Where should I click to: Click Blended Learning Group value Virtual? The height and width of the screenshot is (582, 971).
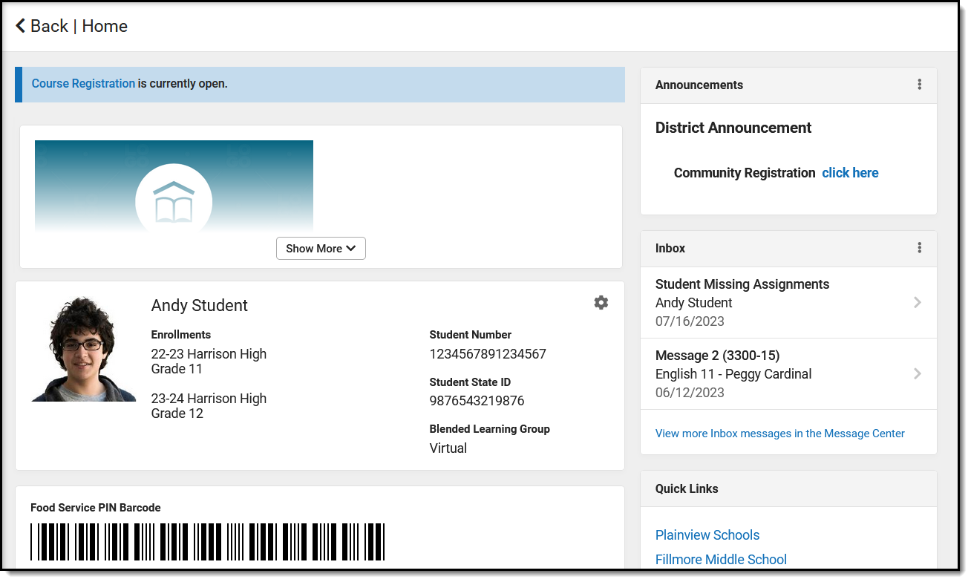(448, 448)
